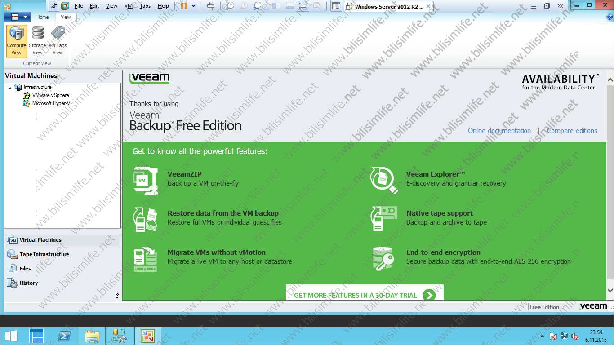614x345 pixels.
Task: Click the Native tape support icon
Action: coord(384,219)
